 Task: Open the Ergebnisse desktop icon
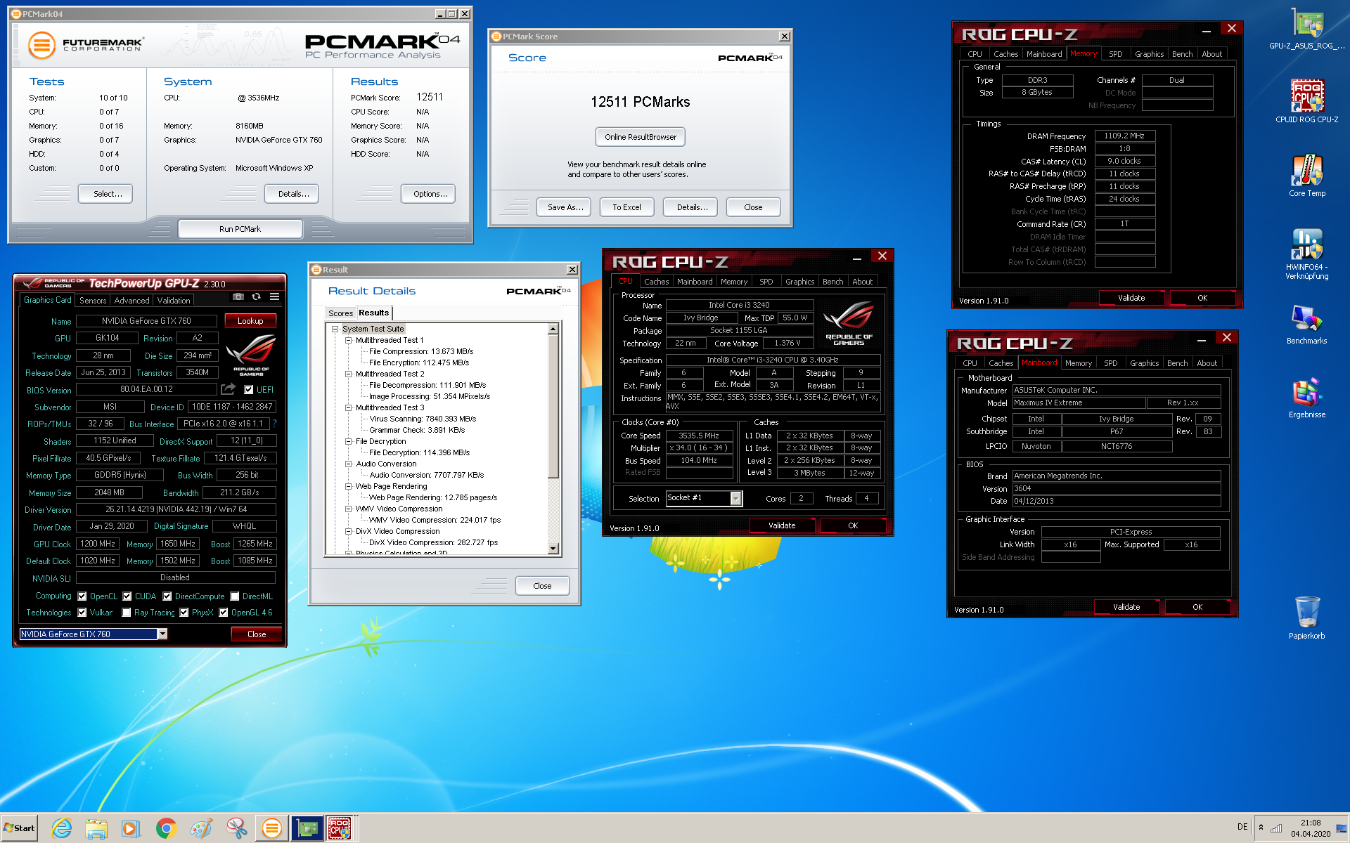point(1306,398)
